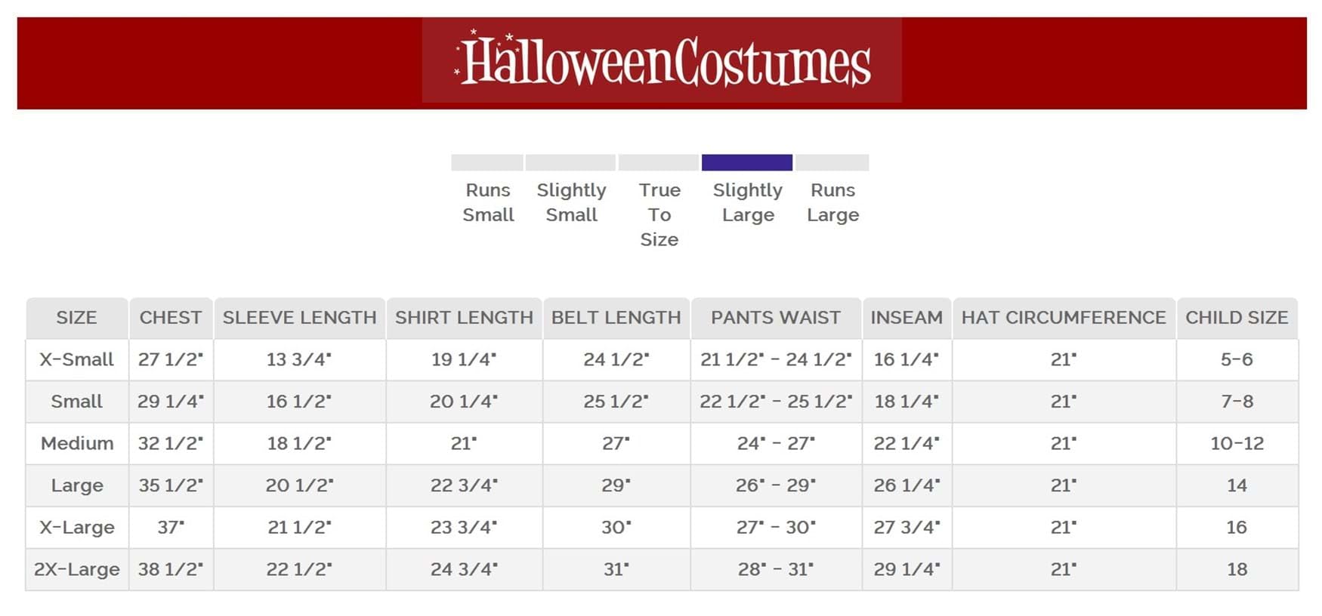Click the Medium size row label
Screen dimensions: 1322x616
coord(76,443)
